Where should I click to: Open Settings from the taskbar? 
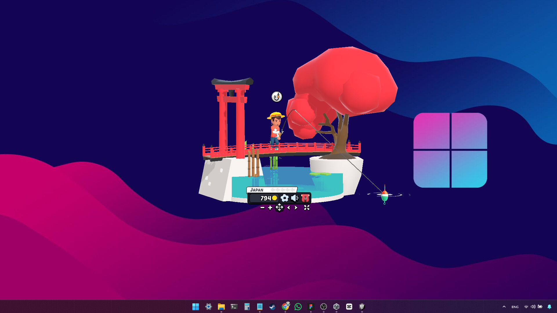(209, 307)
